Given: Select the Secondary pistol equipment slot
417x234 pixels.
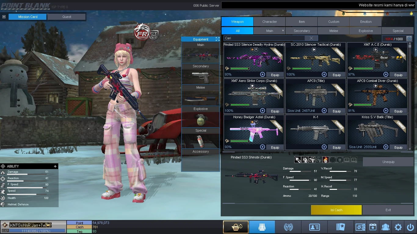Looking at the screenshot, I should (x=201, y=77).
